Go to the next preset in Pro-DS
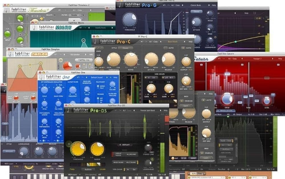 click(160, 111)
